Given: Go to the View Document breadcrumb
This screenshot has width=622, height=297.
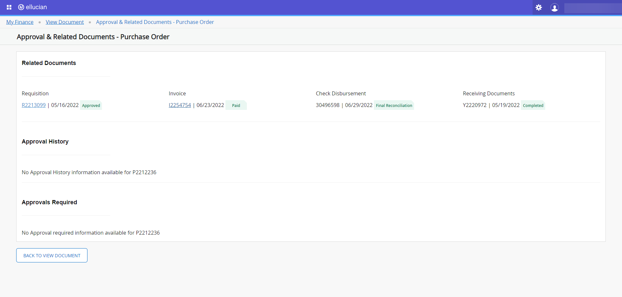Looking at the screenshot, I should click(x=64, y=22).
